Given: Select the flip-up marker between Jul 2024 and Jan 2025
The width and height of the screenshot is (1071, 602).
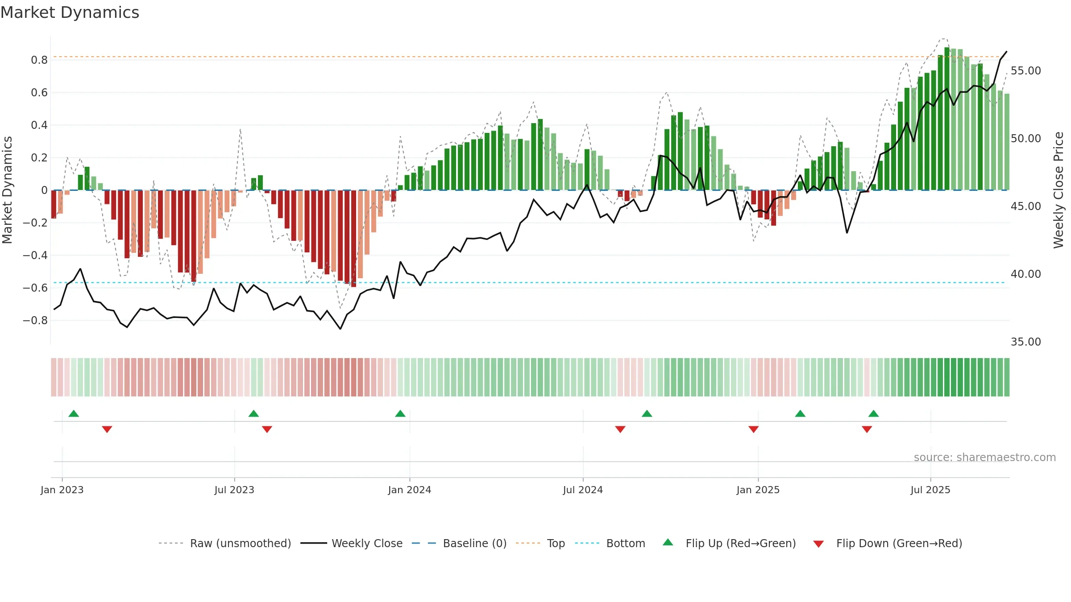Looking at the screenshot, I should 647,413.
